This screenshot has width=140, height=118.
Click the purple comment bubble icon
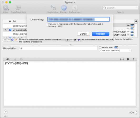pos(79,40)
